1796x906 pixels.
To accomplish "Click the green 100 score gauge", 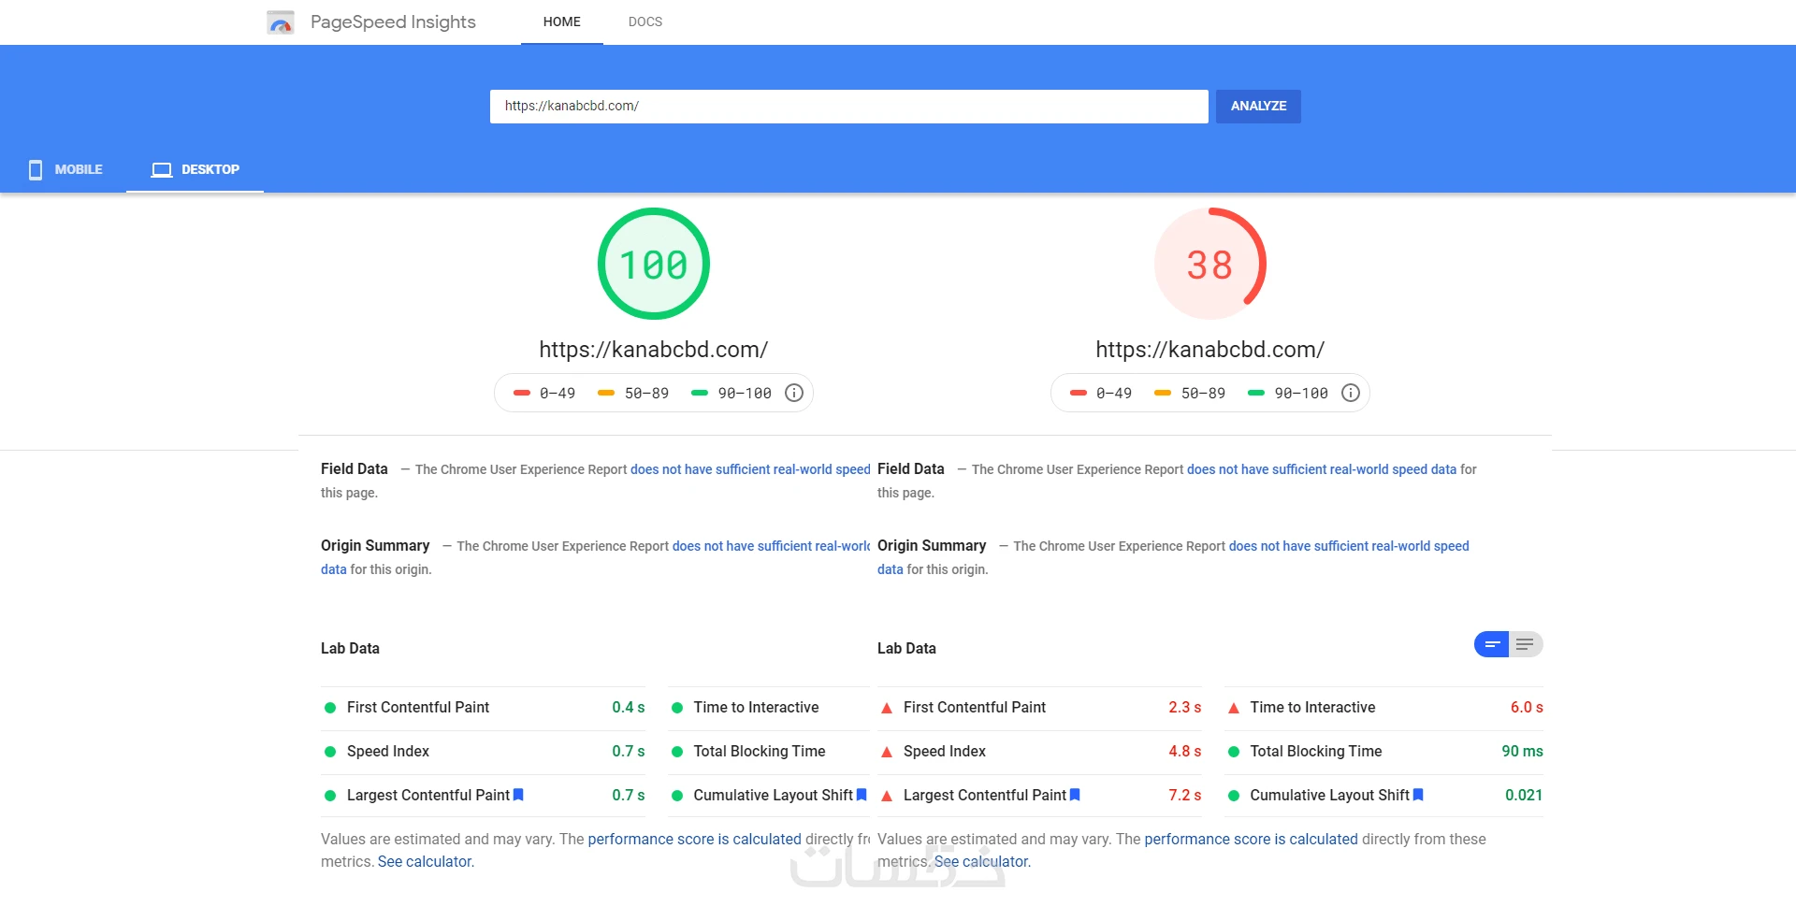I will [654, 264].
